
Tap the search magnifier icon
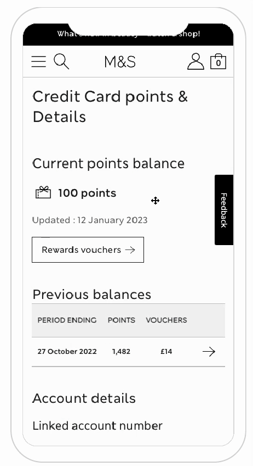[x=61, y=62]
